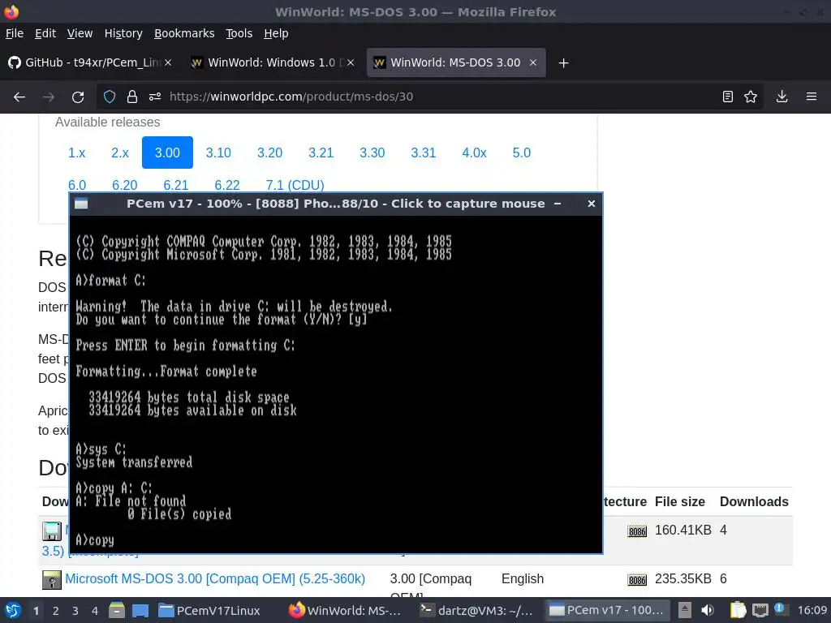Click the File size column header
This screenshot has width=831, height=623.
pyautogui.click(x=679, y=501)
